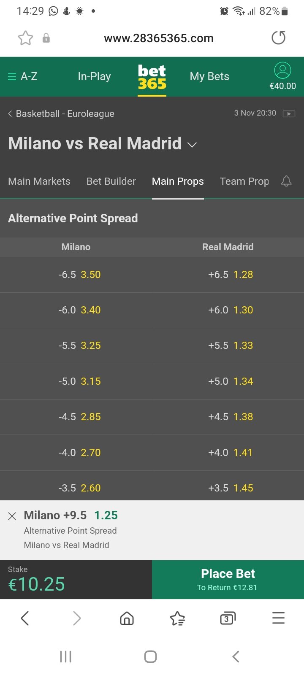
Task: Open the account profile icon
Action: (x=282, y=70)
